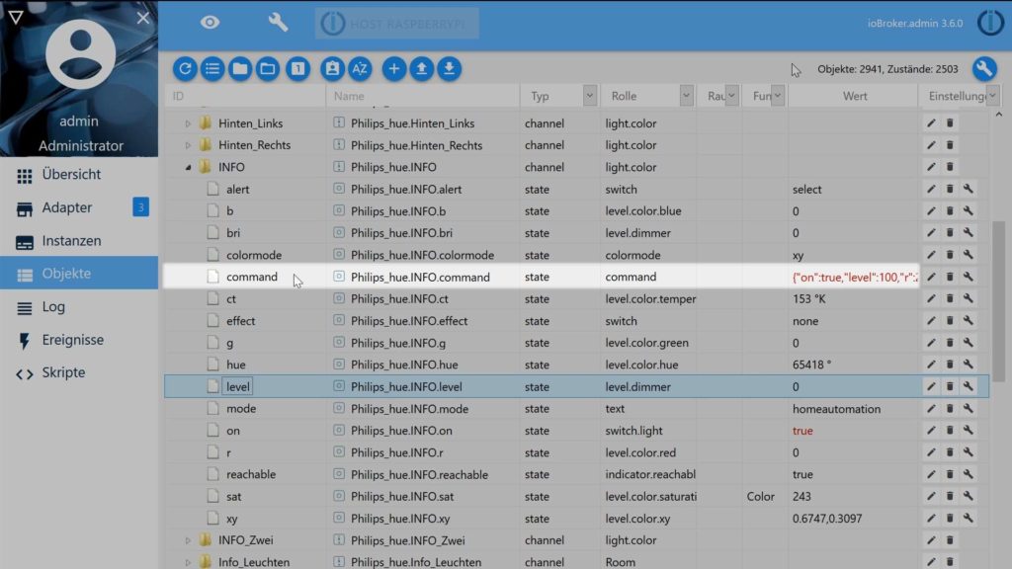This screenshot has height=569, width=1012.
Task: Open the Adapter page
Action: (x=79, y=207)
